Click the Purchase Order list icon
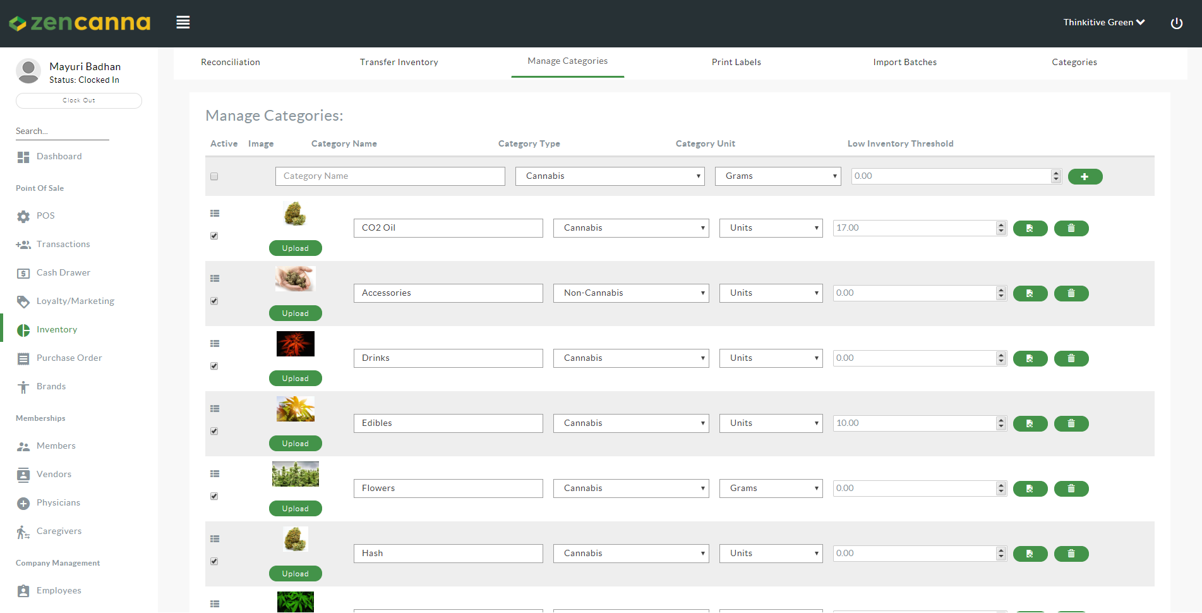Screen dimensions: 1202x613 point(23,359)
